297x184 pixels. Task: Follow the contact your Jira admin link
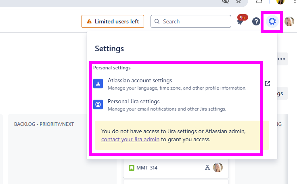coord(130,140)
